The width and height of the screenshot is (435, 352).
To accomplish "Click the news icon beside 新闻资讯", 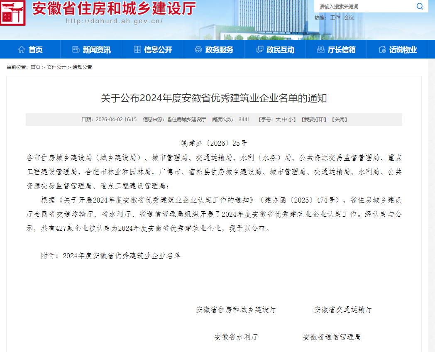I will pyautogui.click(x=76, y=50).
